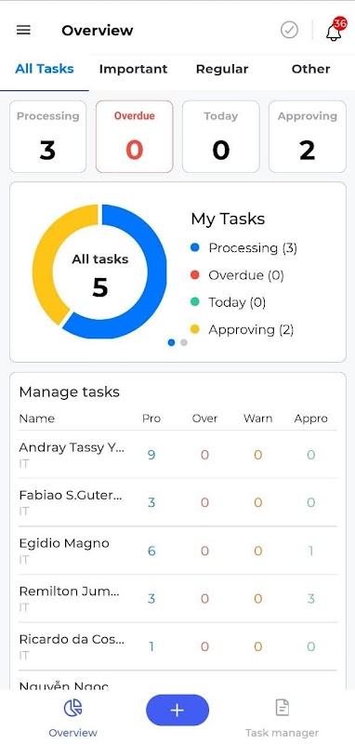Open the Approving count card
Screen dimensions: 355x744
tap(308, 137)
